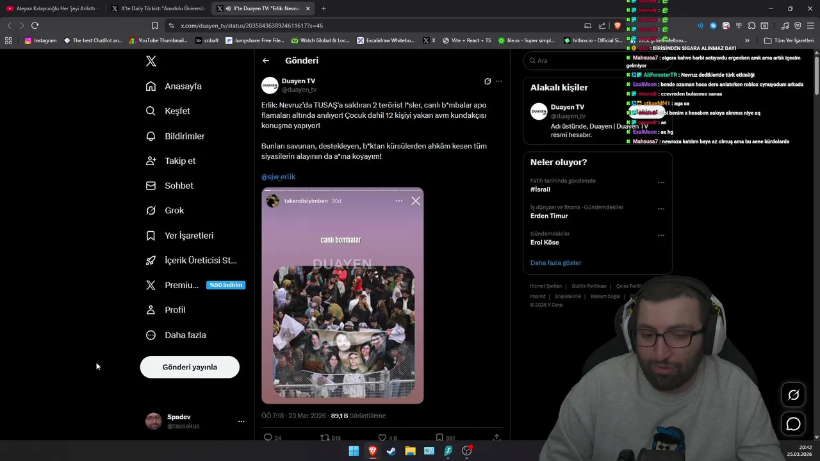Click the %50 indirim badge
820x461 pixels.
(226, 285)
